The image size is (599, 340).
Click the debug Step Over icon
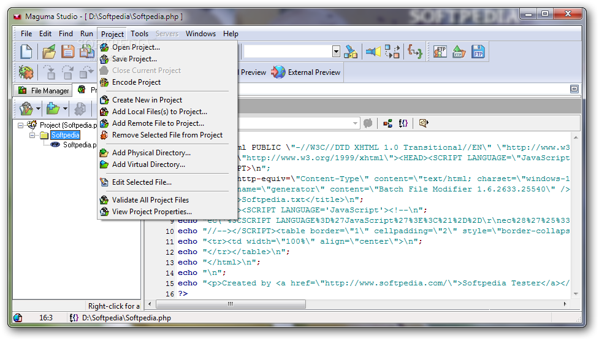[x=67, y=72]
